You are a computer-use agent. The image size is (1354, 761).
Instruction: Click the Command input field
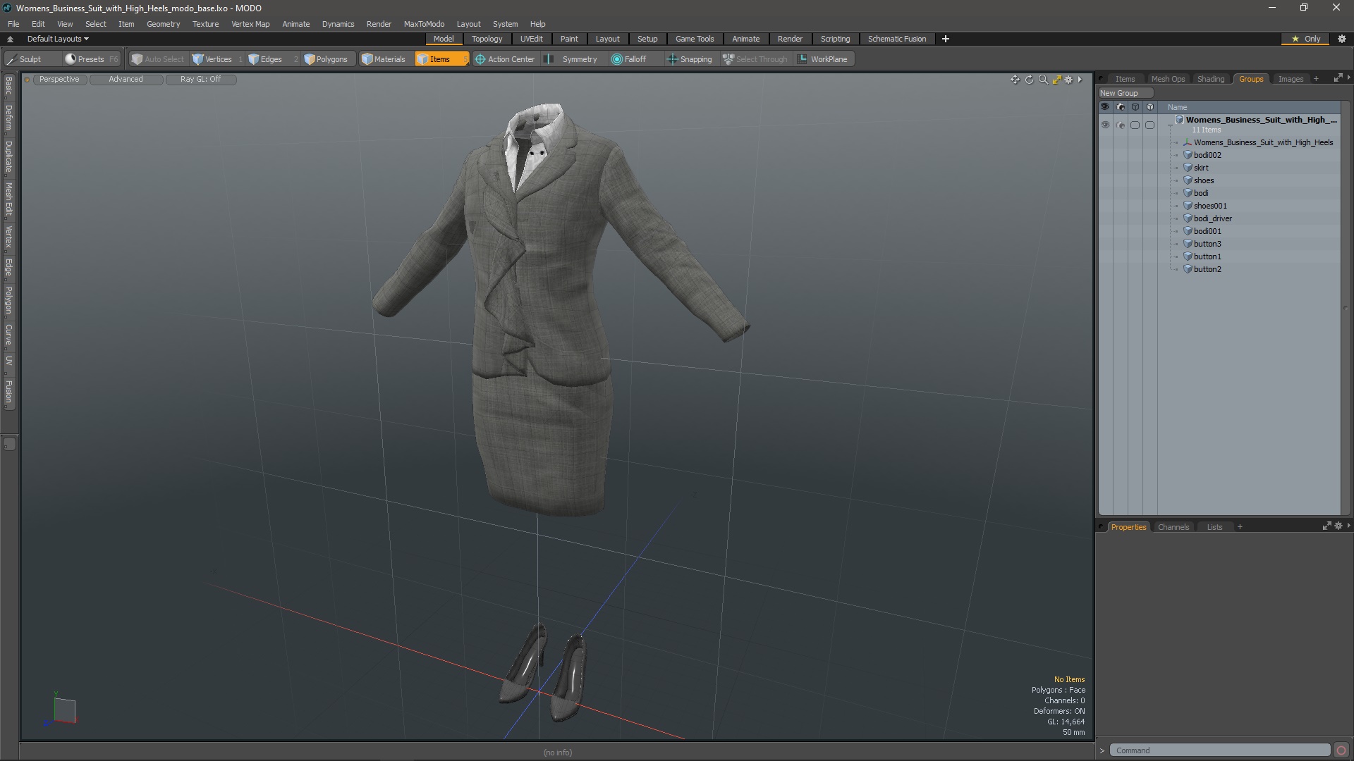(x=1219, y=750)
